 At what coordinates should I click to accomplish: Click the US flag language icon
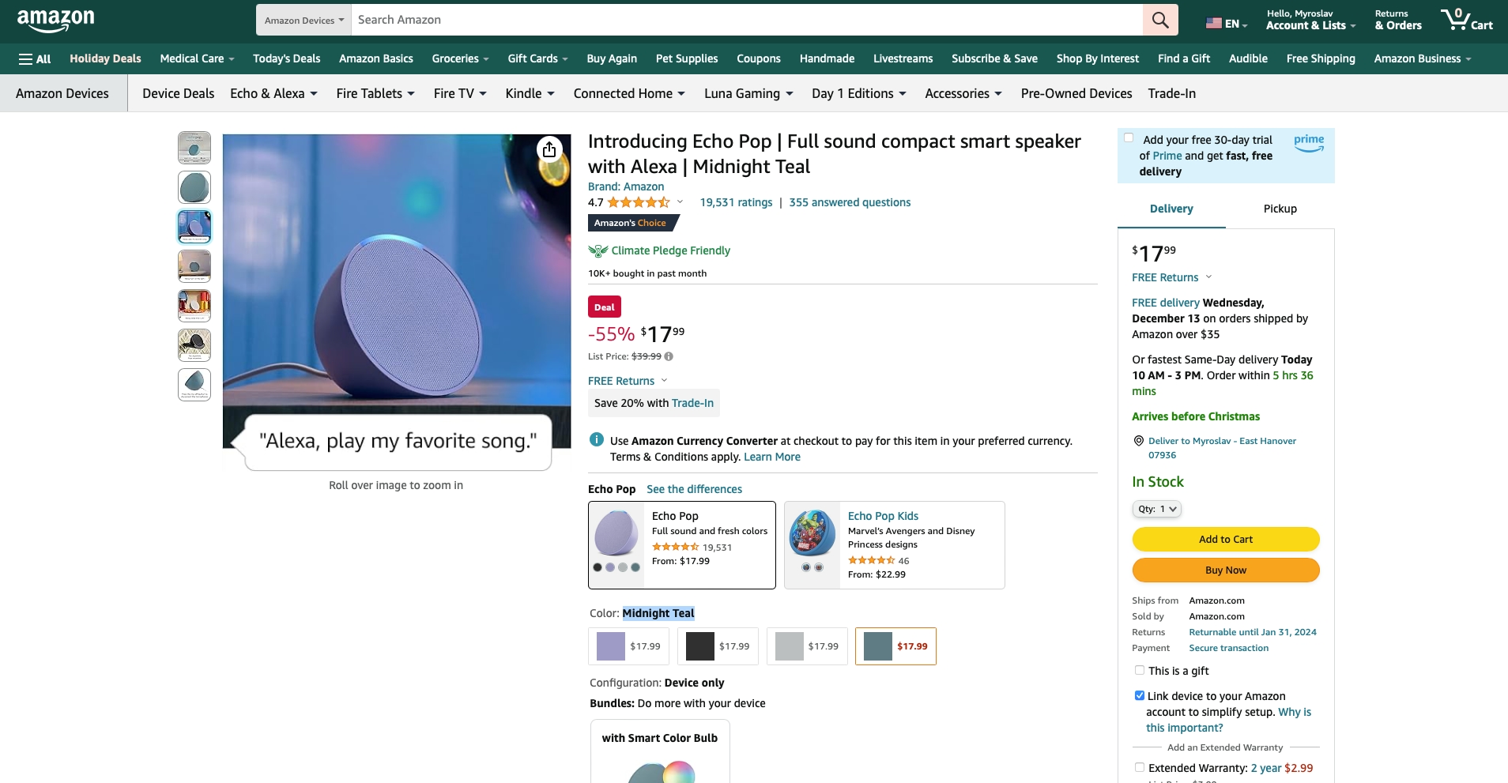pos(1213,24)
